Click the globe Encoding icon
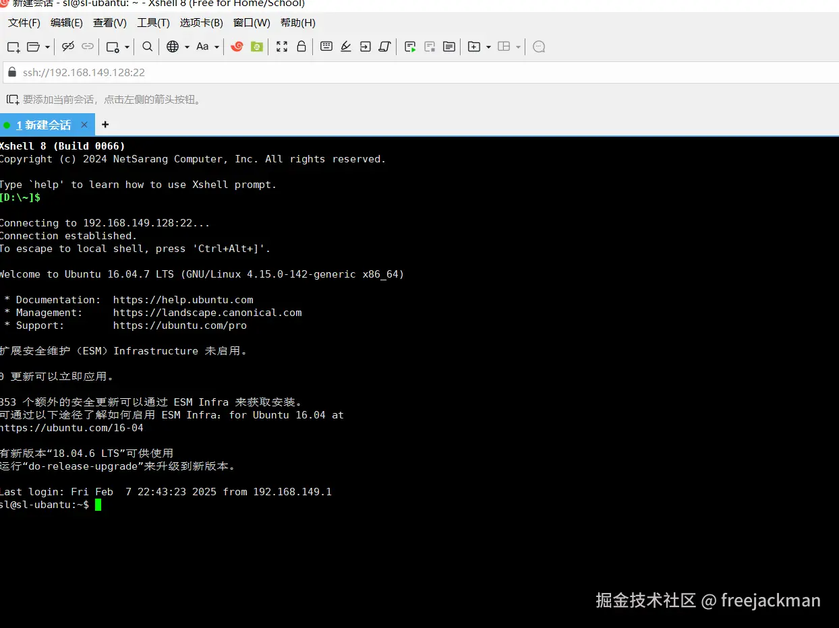 point(173,46)
